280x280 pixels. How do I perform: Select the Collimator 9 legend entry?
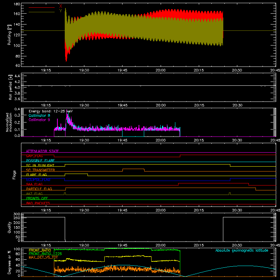39,120
